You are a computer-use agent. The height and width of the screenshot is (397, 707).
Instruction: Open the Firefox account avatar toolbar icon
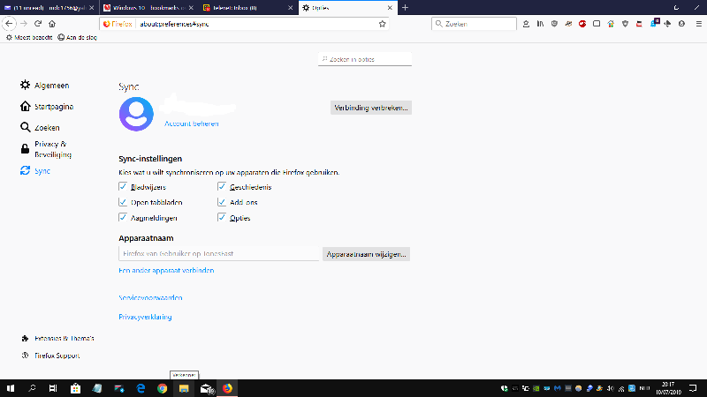click(x=681, y=24)
